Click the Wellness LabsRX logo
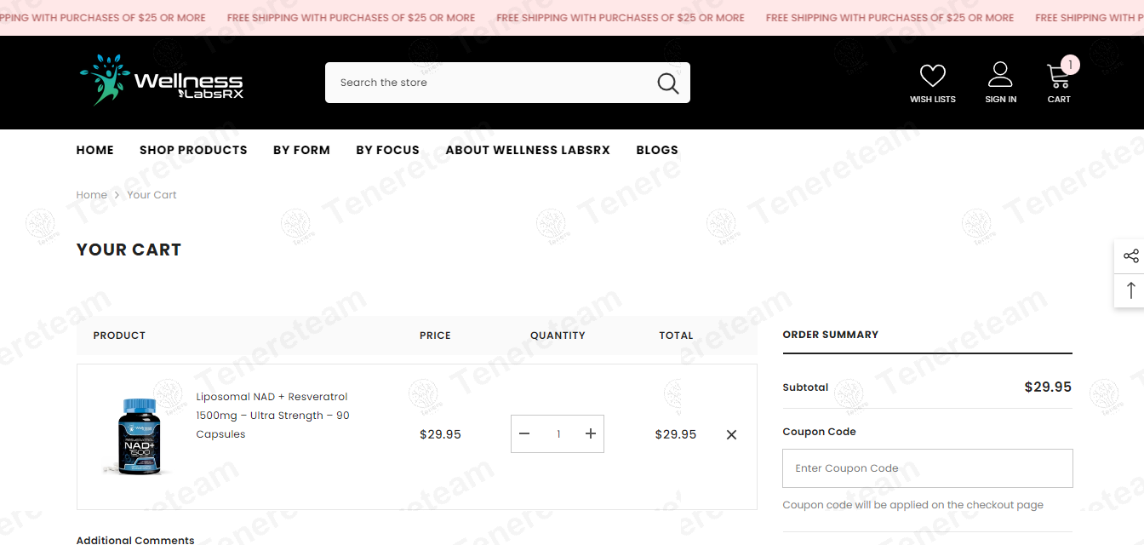Image resolution: width=1144 pixels, height=545 pixels. point(160,82)
